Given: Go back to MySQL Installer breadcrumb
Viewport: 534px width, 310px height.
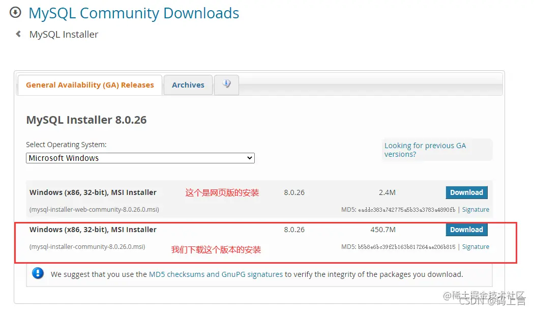Looking at the screenshot, I should click(64, 35).
